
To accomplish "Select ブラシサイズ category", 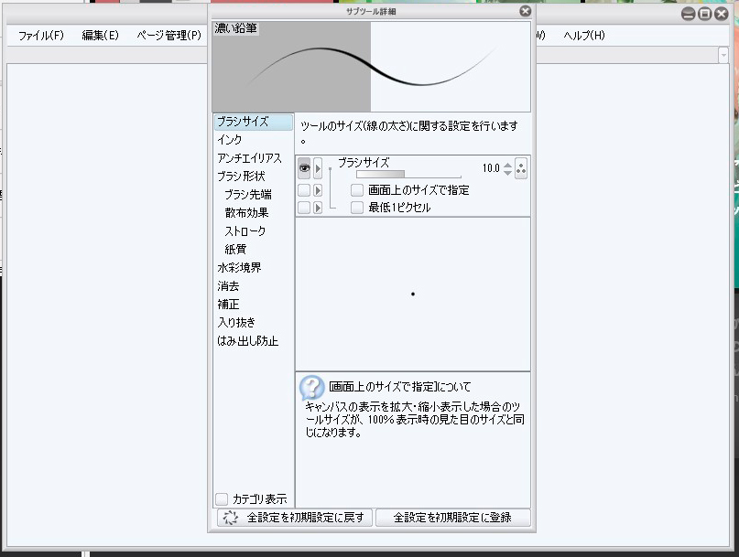I will tap(253, 122).
